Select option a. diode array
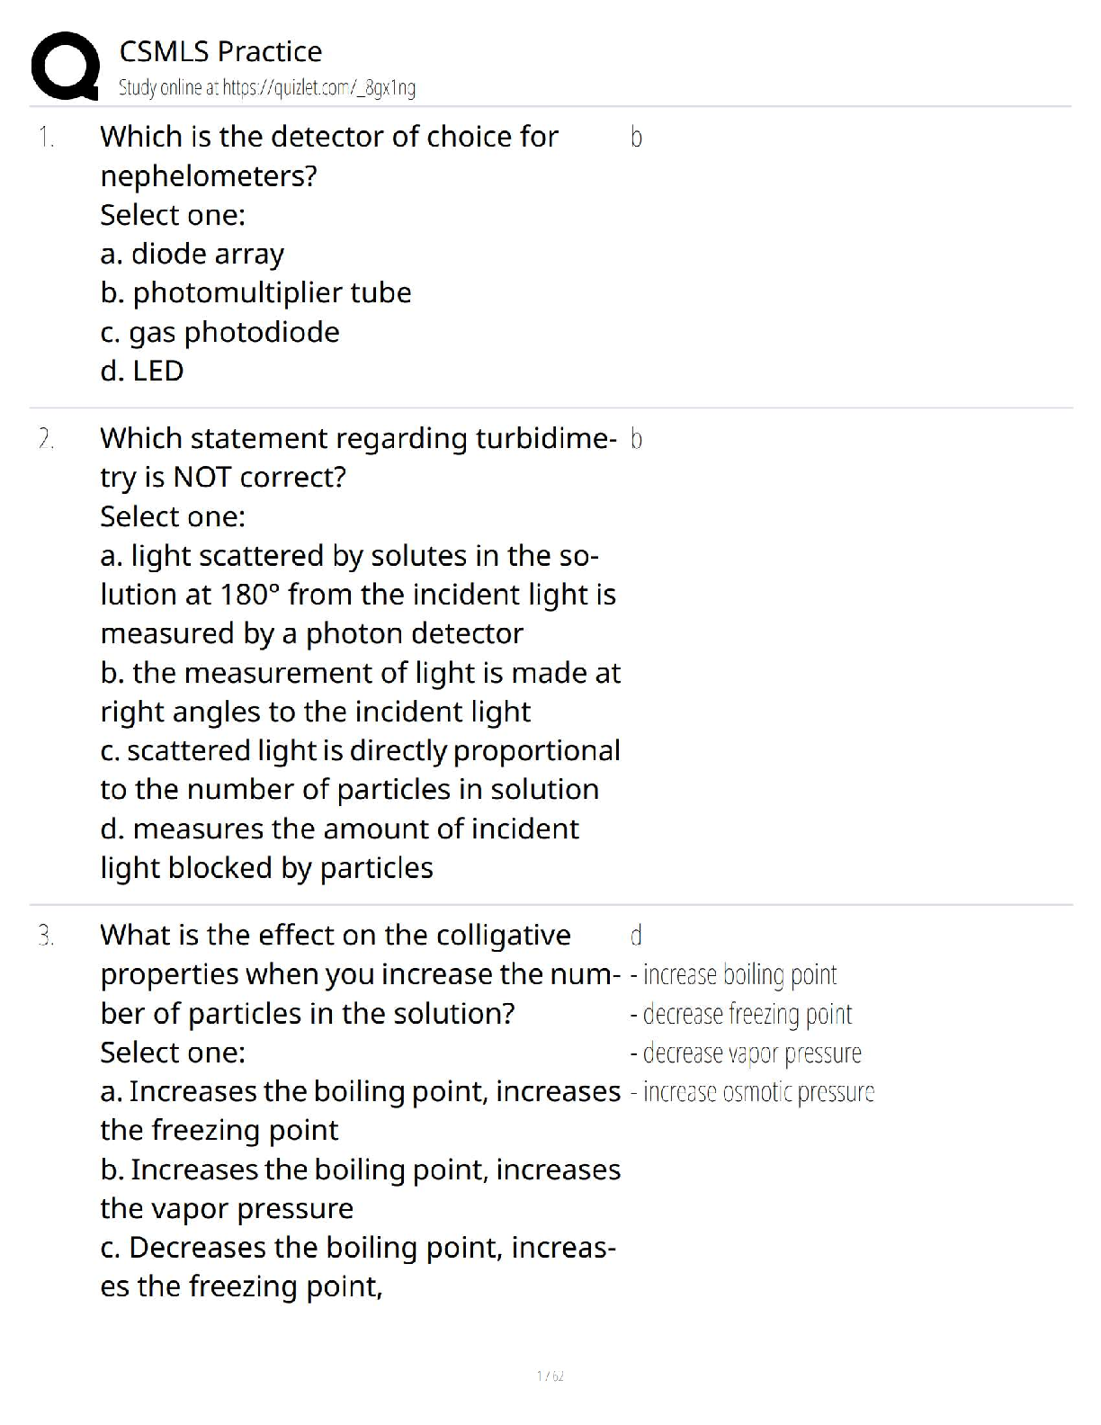Image resolution: width=1101 pixels, height=1425 pixels. pyautogui.click(x=192, y=255)
